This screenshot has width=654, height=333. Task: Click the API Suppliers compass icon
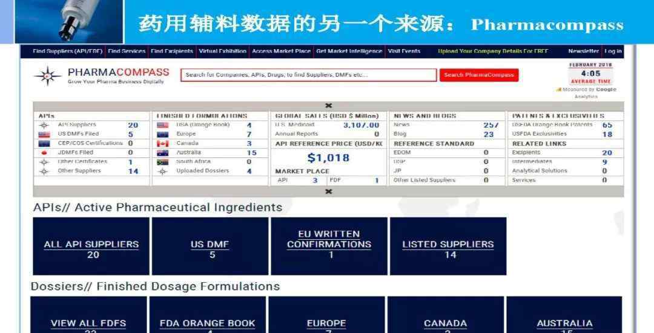click(x=44, y=125)
